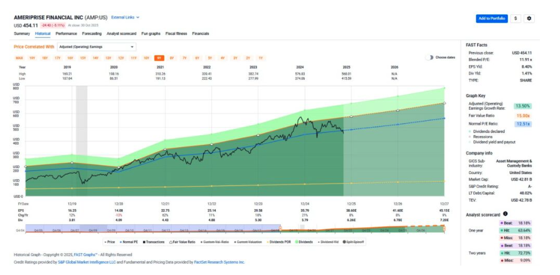Expand the External Links menu
Viewport: 560px width, 275px height.
[125, 17]
